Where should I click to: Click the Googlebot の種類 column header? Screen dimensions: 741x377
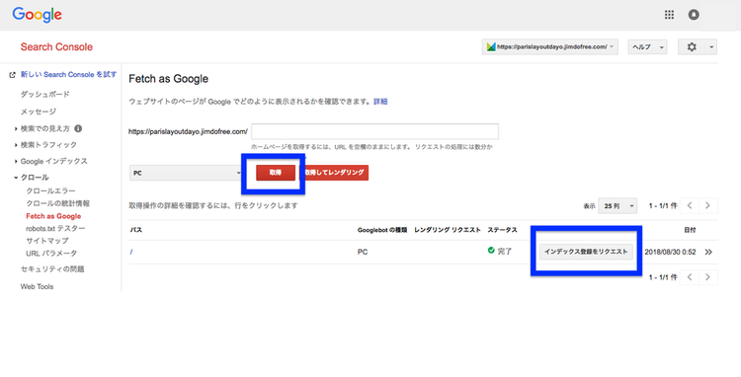point(382,230)
